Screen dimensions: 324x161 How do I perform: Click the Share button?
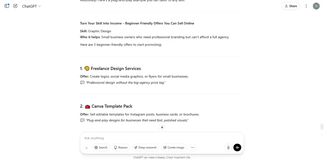click(290, 6)
